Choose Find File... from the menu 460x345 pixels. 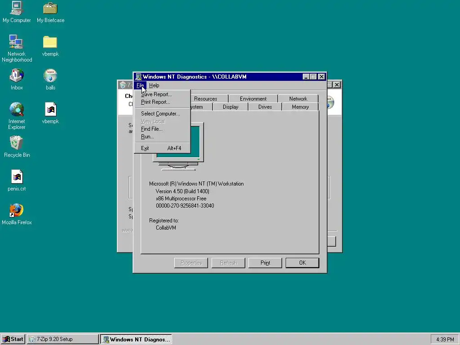(162, 129)
